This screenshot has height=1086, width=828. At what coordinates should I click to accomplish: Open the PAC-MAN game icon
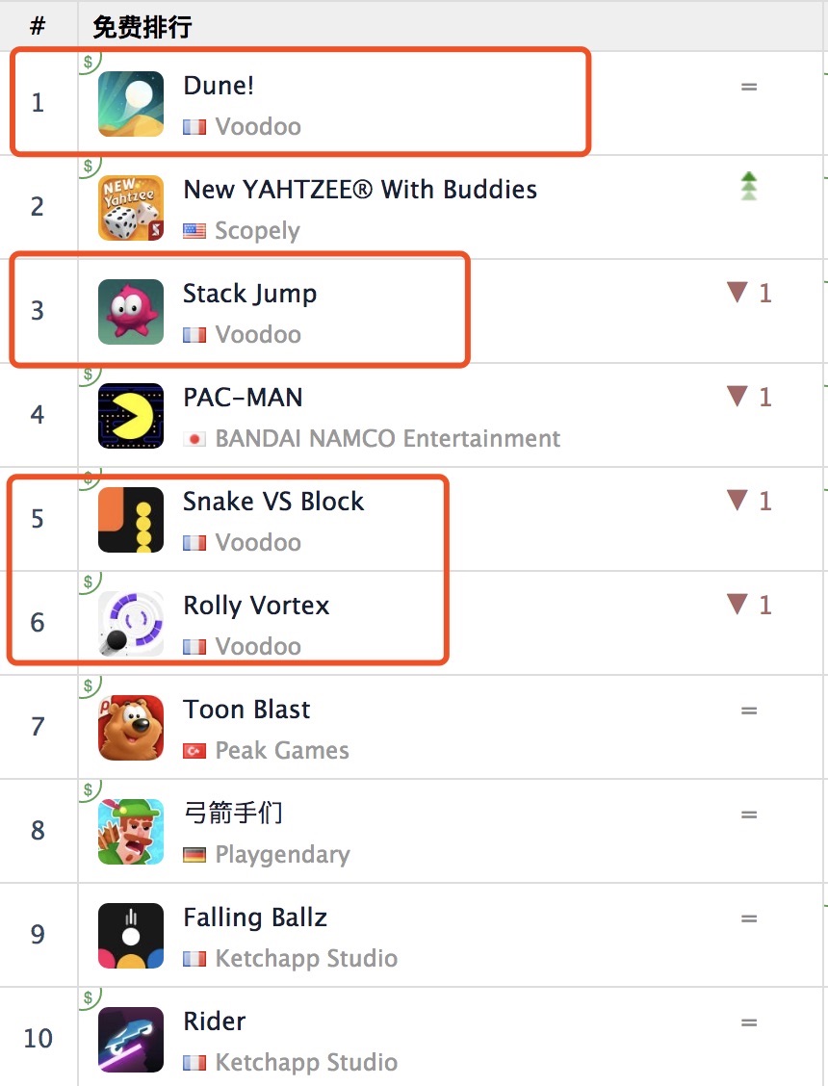(x=131, y=416)
